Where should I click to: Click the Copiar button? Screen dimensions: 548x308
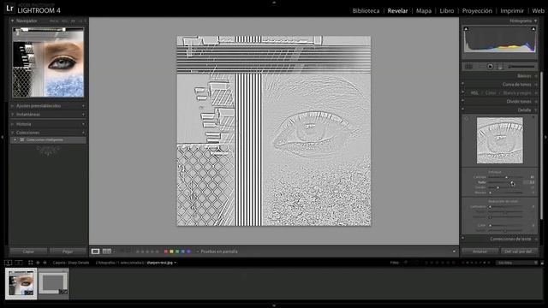coord(28,252)
